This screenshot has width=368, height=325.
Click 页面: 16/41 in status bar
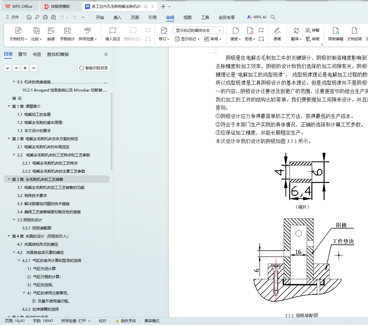15,321
